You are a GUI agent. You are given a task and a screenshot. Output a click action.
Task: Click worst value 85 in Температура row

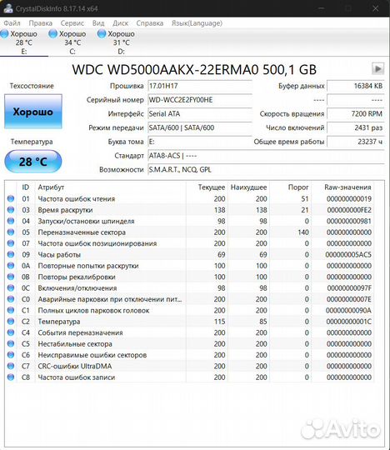click(x=263, y=322)
